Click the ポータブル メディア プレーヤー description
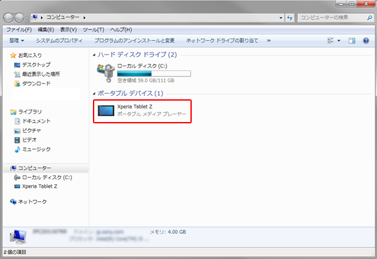Image resolution: width=377 pixels, height=259 pixels. 151,114
